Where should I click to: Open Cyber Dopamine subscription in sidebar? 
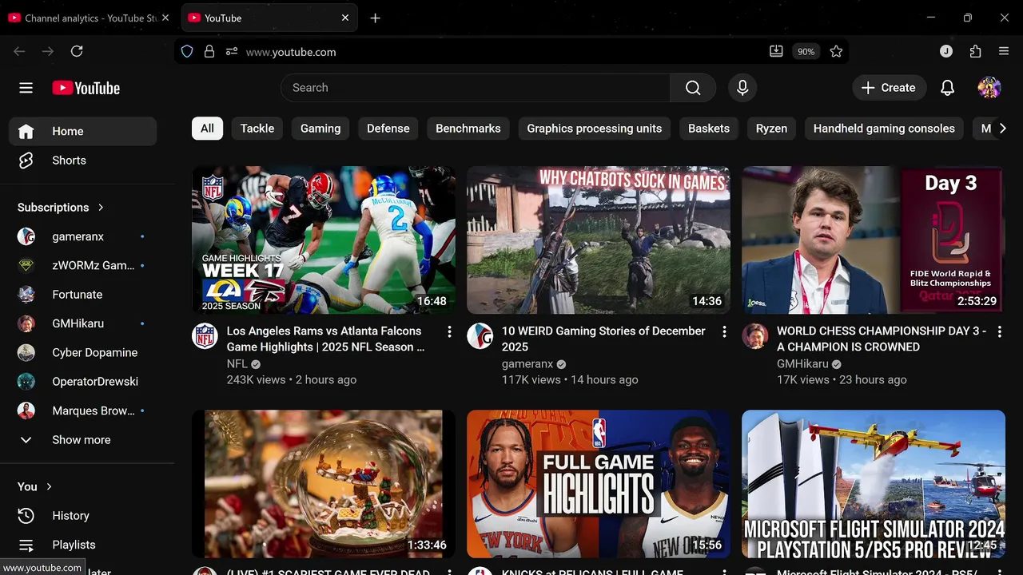82,352
